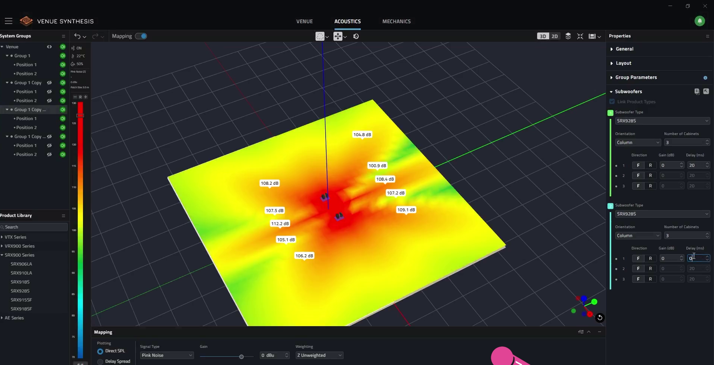714x365 pixels.
Task: Expand the Group Parameters section
Action: point(635,77)
